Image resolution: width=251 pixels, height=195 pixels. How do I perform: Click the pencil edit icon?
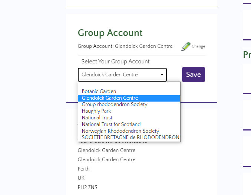pyautogui.click(x=185, y=47)
